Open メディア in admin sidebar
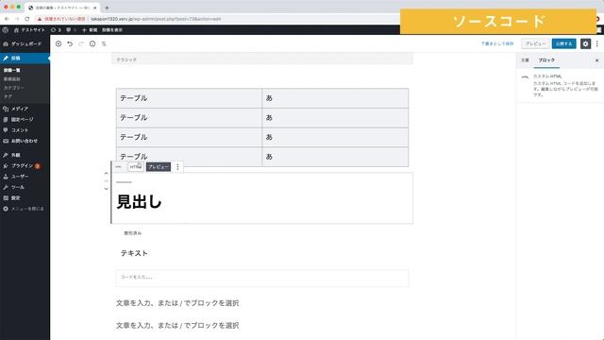Image resolution: width=604 pixels, height=340 pixels. coord(25,110)
